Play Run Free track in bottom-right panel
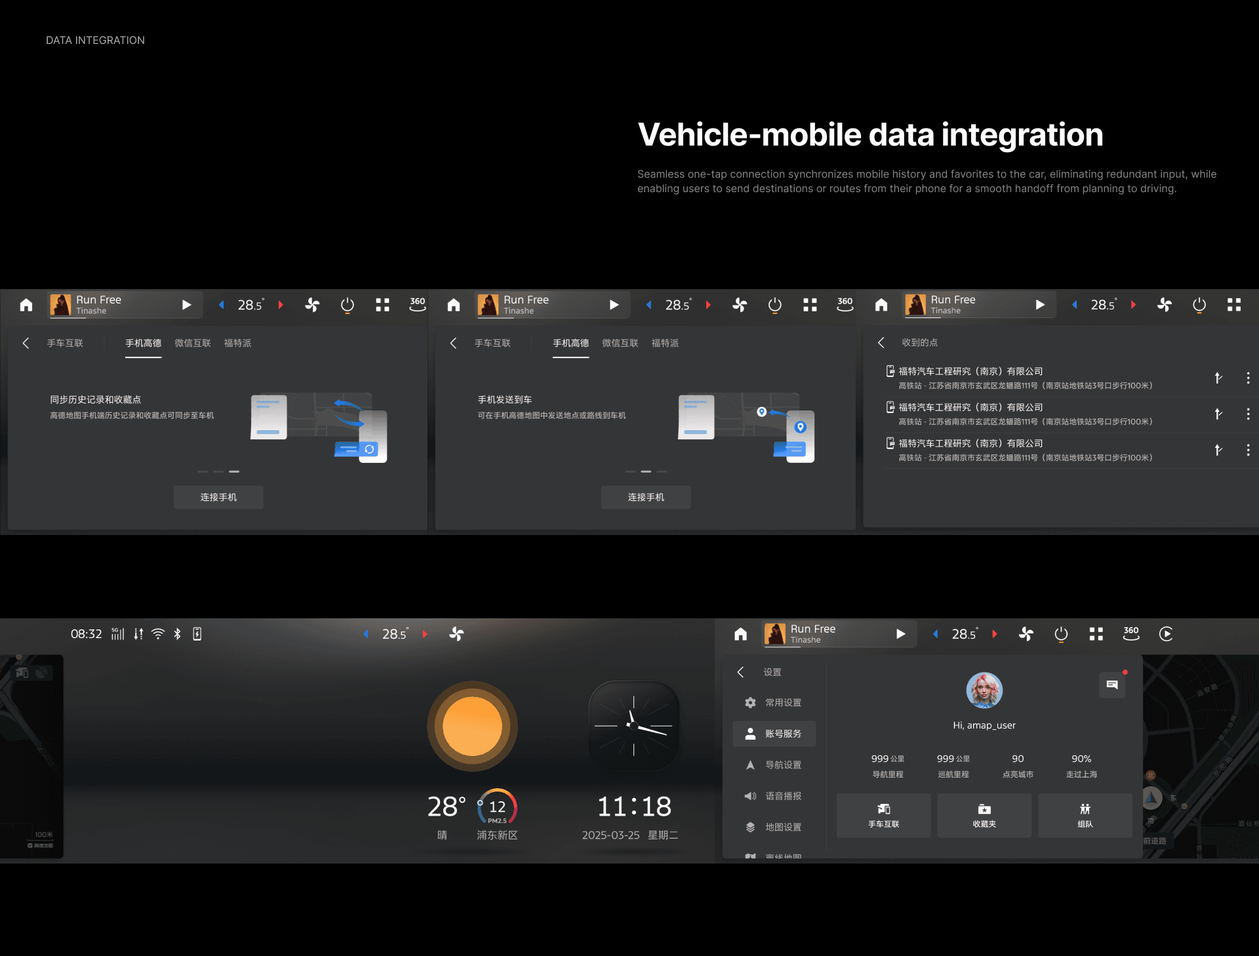 900,634
